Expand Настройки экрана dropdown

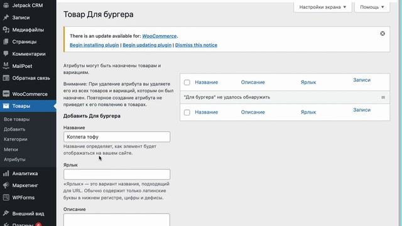tap(323, 7)
